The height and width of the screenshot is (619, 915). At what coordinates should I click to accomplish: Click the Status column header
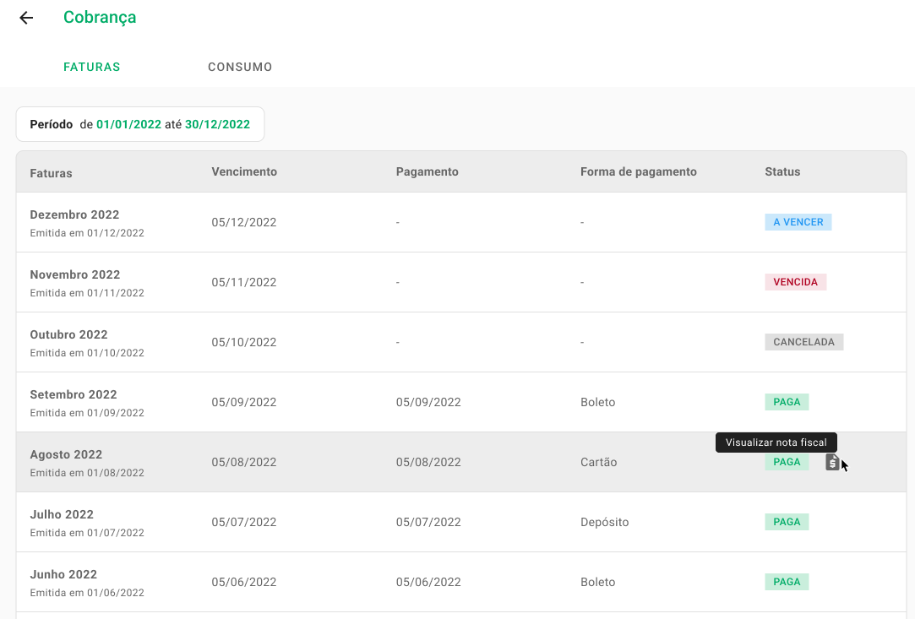tap(782, 171)
